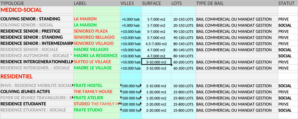Viewport: 298px width, 119px height.
Task: Click the SENIOREO PLAZA label cell
Action: tap(91, 31)
